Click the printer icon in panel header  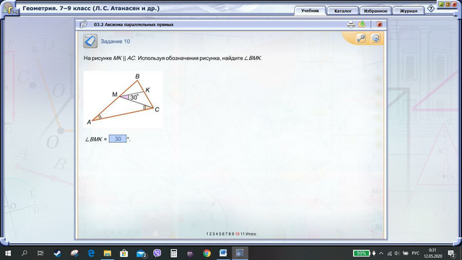point(351,25)
